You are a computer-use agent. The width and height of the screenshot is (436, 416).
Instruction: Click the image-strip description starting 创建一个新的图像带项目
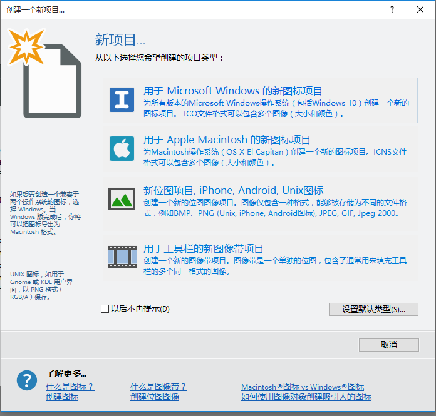[x=275, y=266]
